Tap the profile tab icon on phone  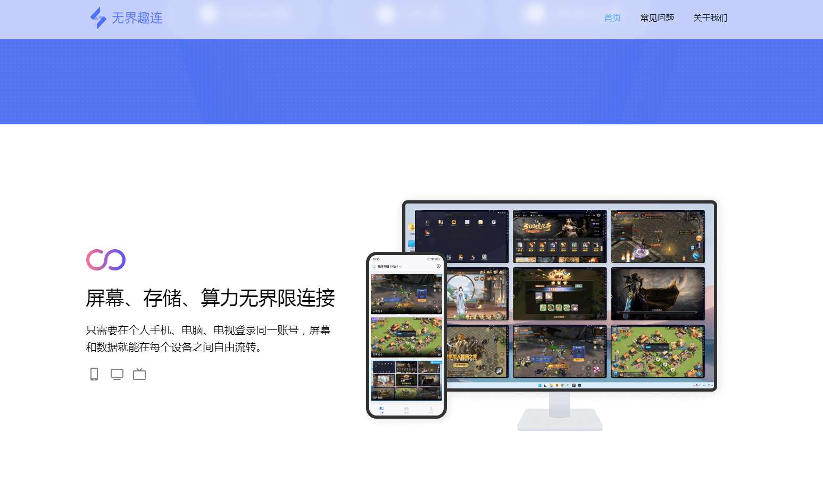(431, 410)
